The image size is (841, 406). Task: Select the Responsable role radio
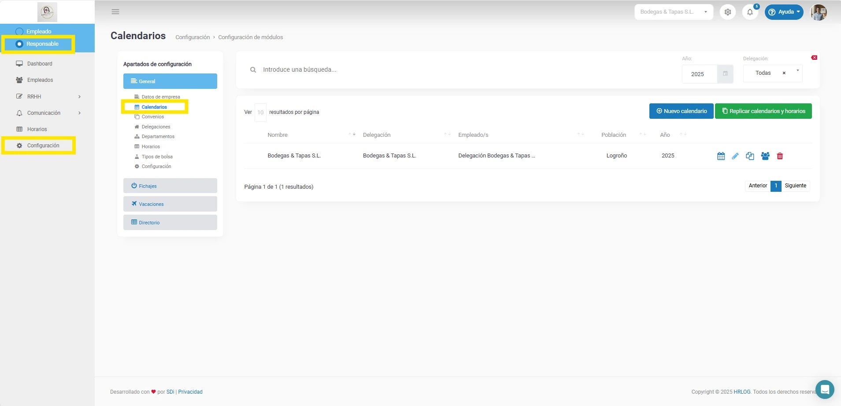point(19,44)
